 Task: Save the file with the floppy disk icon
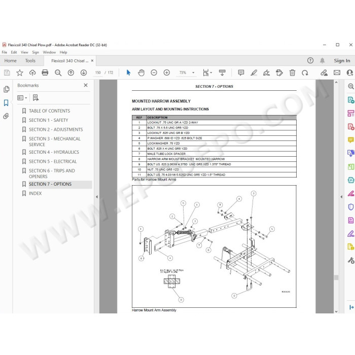[7, 73]
